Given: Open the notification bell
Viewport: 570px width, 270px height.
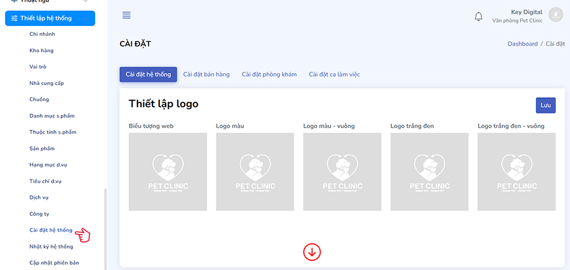Looking at the screenshot, I should [x=479, y=16].
